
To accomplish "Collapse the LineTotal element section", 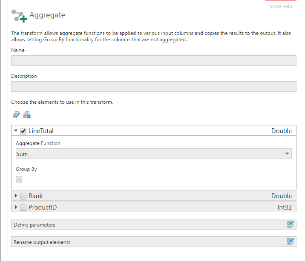I will click(16, 131).
